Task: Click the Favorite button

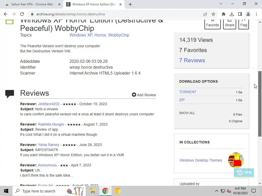Action: [213, 24]
